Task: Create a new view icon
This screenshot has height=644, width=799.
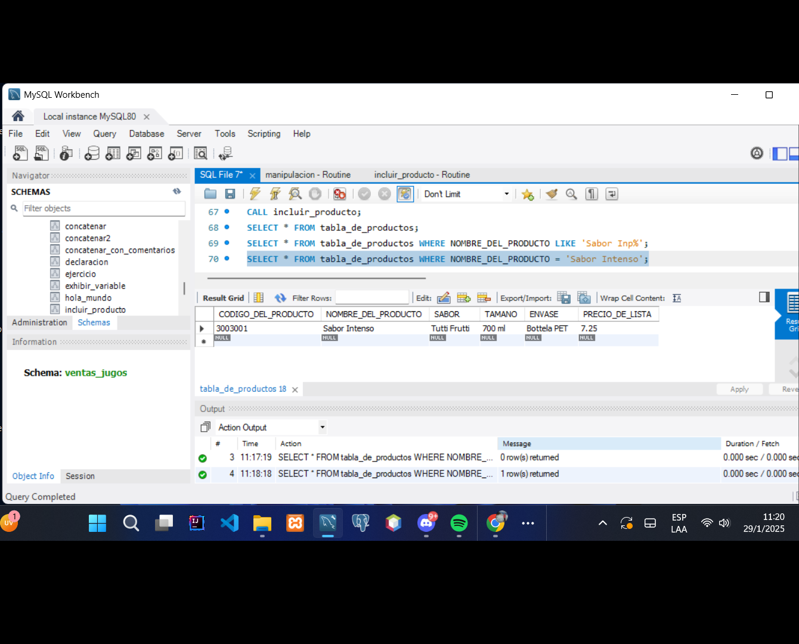Action: (x=134, y=153)
